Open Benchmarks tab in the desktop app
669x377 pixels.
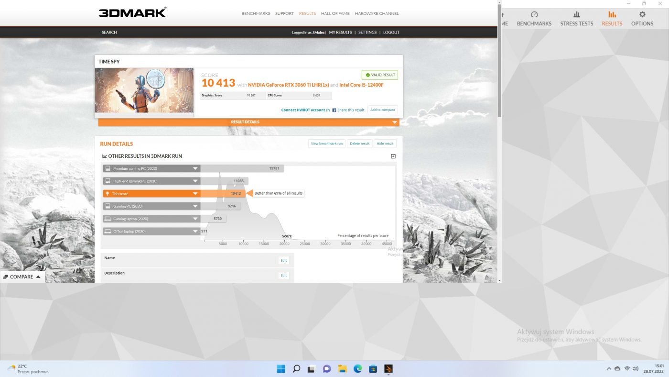click(534, 19)
